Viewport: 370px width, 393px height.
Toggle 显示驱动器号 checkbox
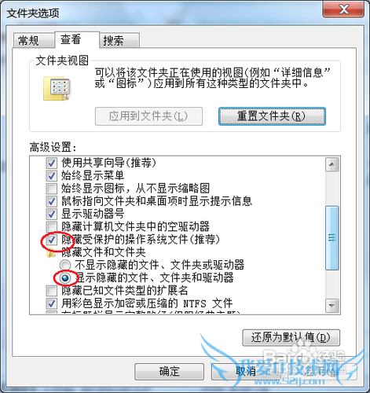pyautogui.click(x=51, y=214)
